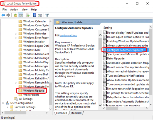Viewport: 153px width, 120px height.
Task: Open Help via the question mark icon
Action: tap(34, 15)
